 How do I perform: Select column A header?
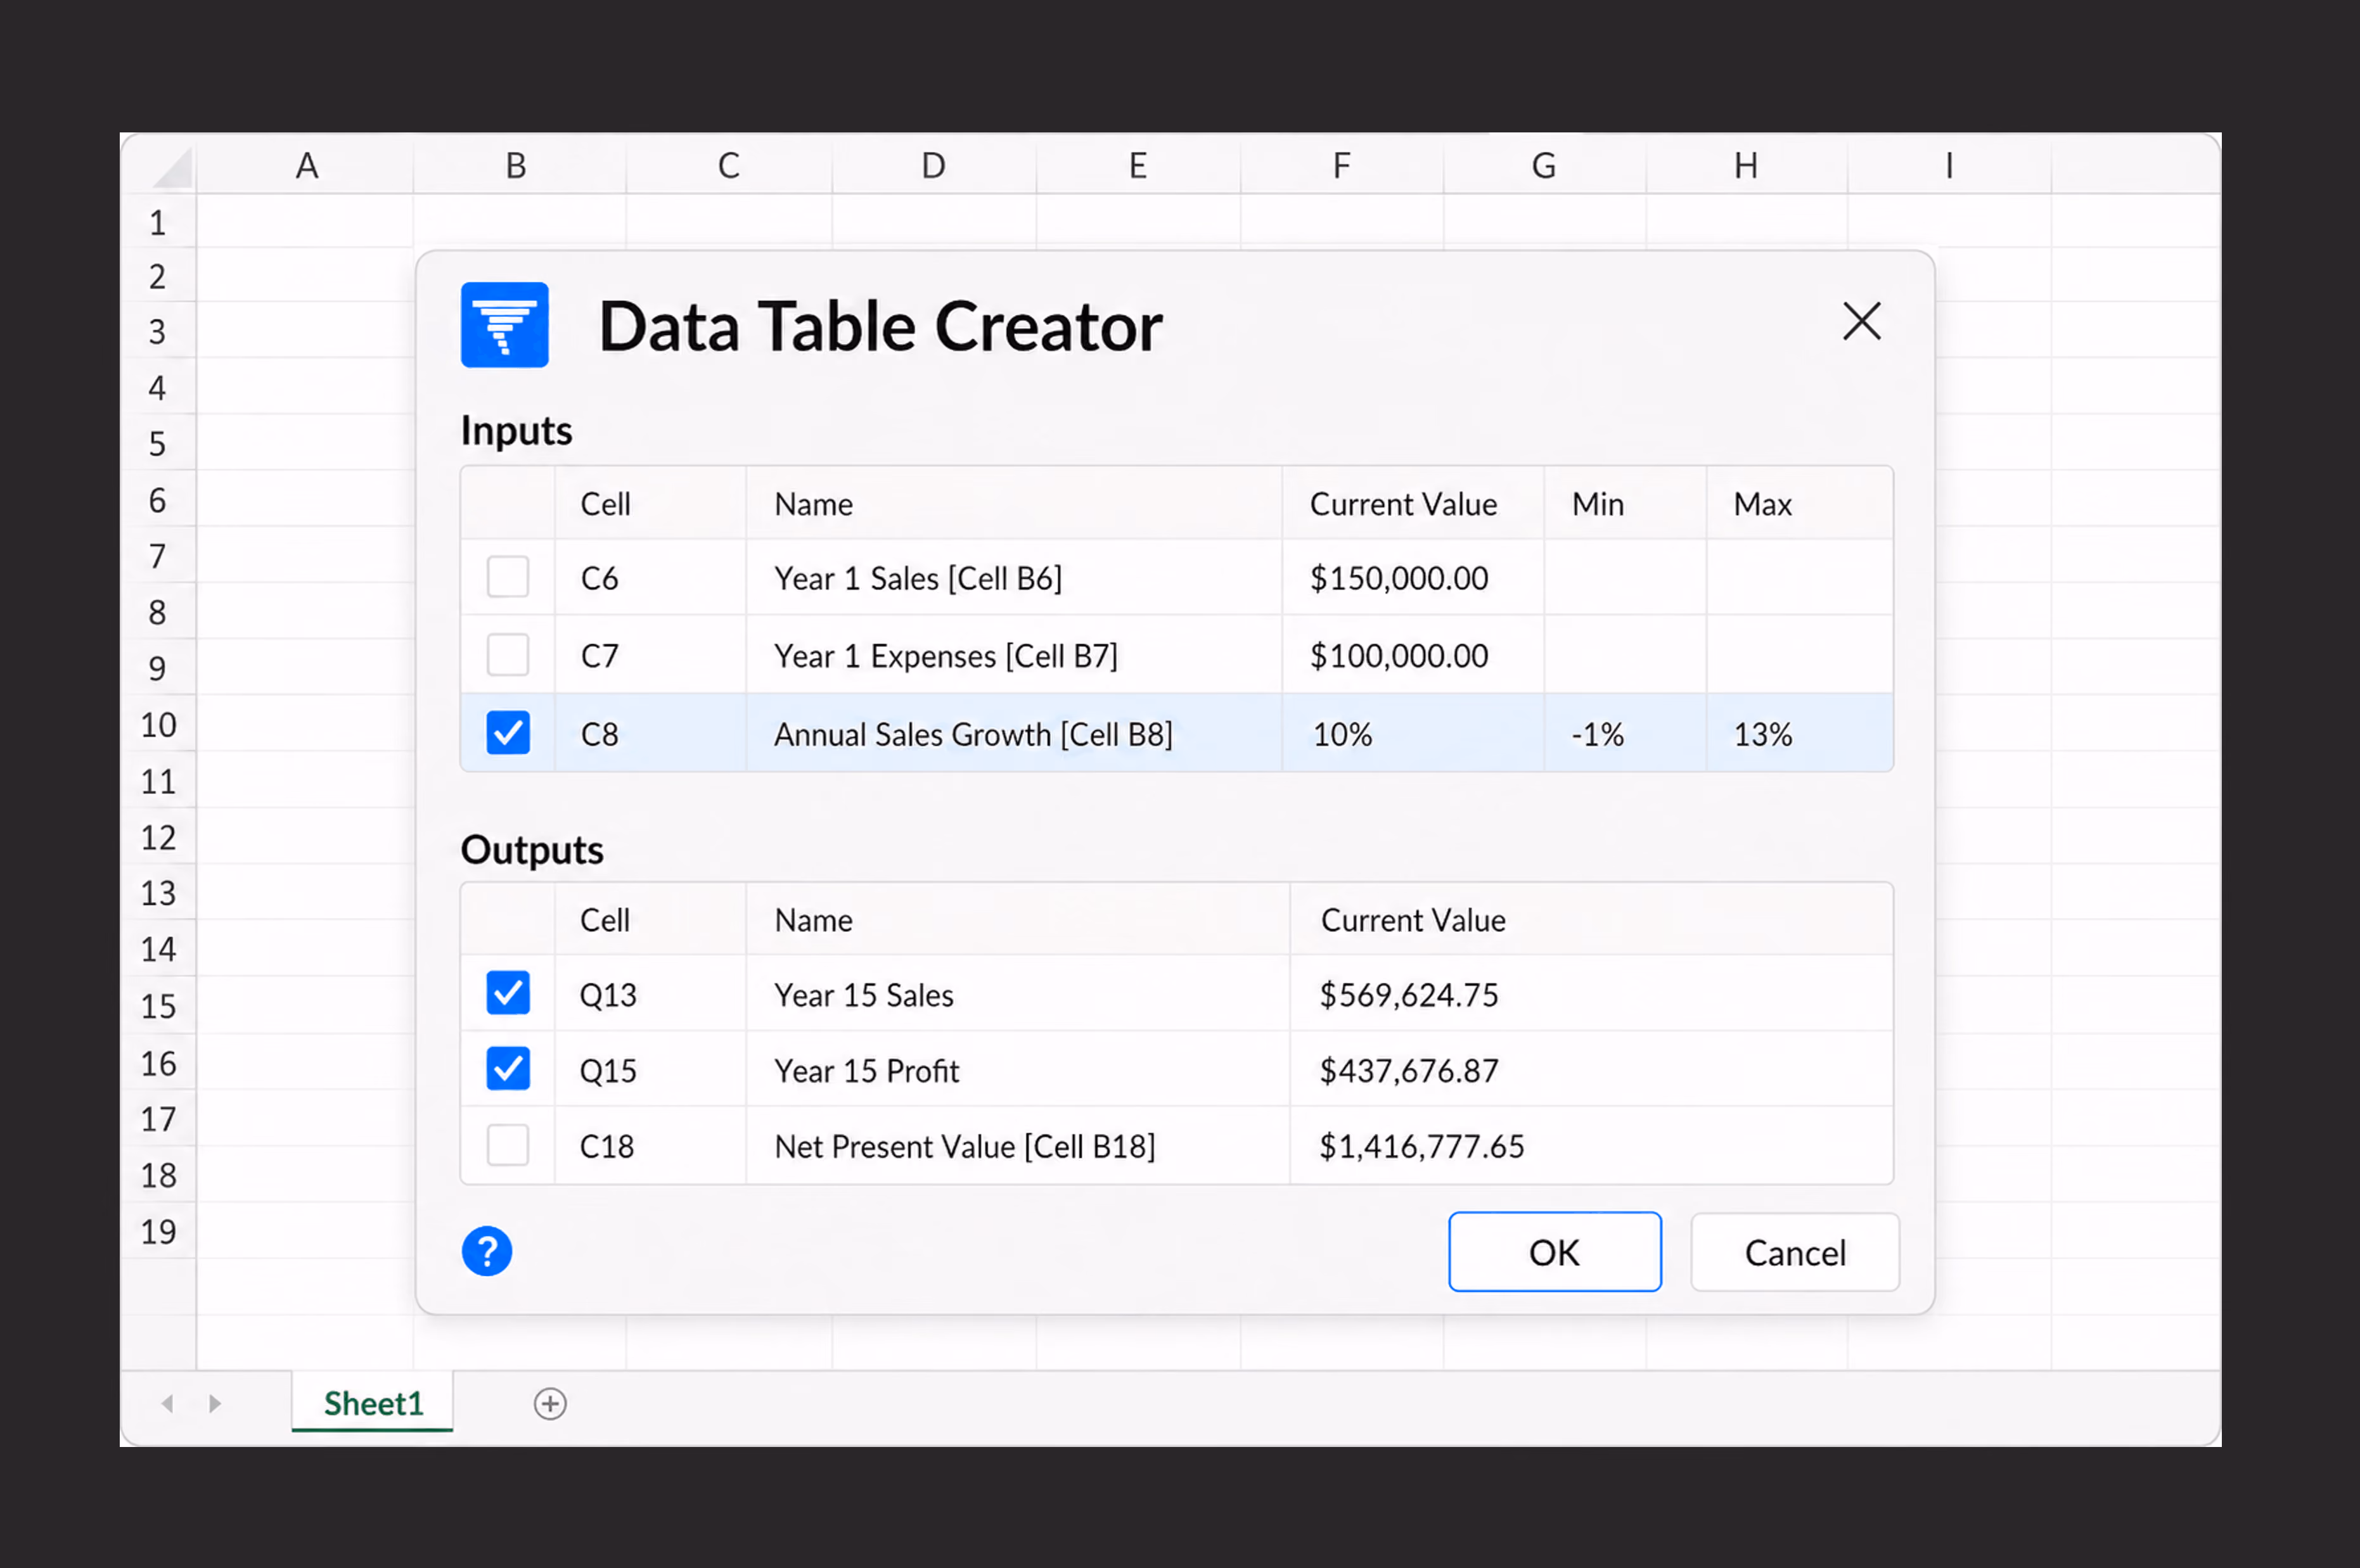[x=306, y=165]
